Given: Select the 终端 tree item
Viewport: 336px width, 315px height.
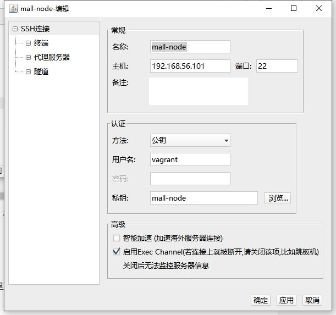Looking at the screenshot, I should click(x=41, y=43).
